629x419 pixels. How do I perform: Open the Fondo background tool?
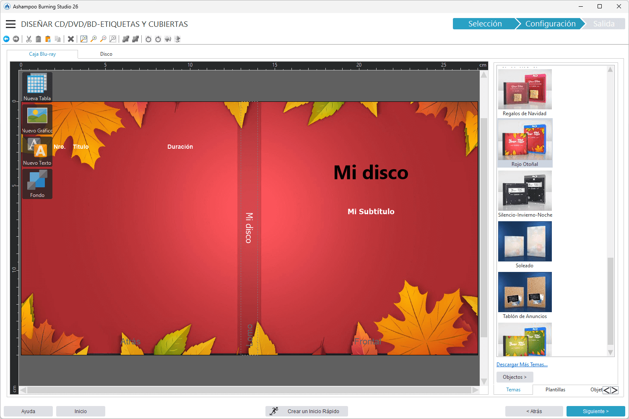(x=37, y=184)
